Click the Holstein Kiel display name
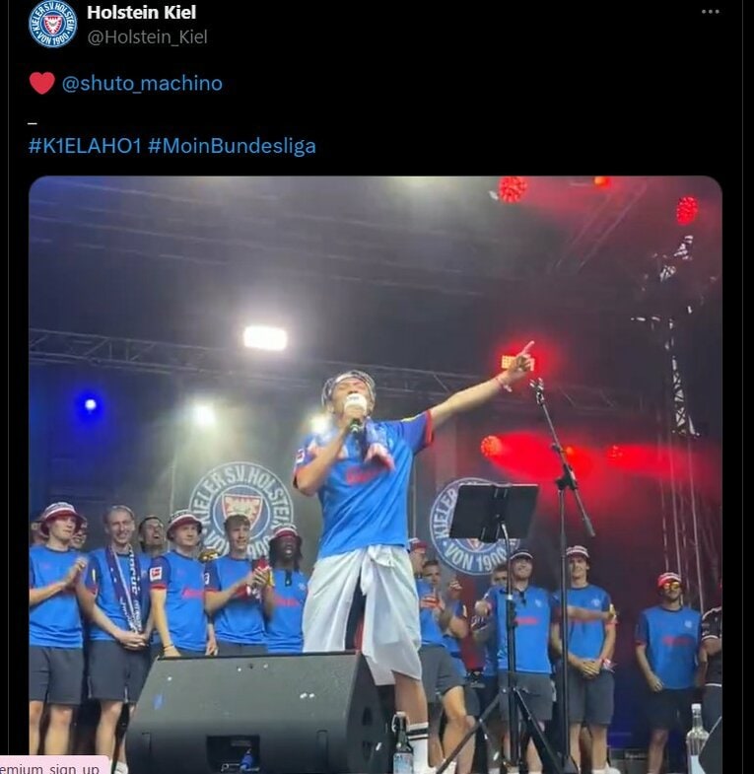Viewport: 754px width, 774px height. click(x=141, y=13)
